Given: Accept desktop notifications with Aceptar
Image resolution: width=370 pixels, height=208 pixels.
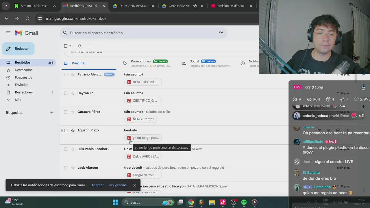Looking at the screenshot, I should click(97, 185).
